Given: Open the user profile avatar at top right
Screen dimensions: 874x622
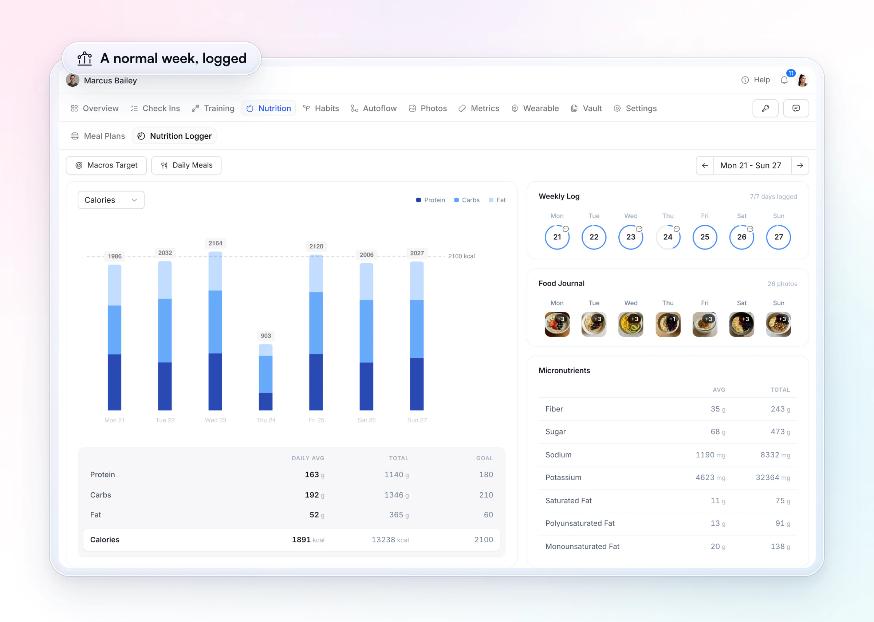Looking at the screenshot, I should tap(802, 80).
